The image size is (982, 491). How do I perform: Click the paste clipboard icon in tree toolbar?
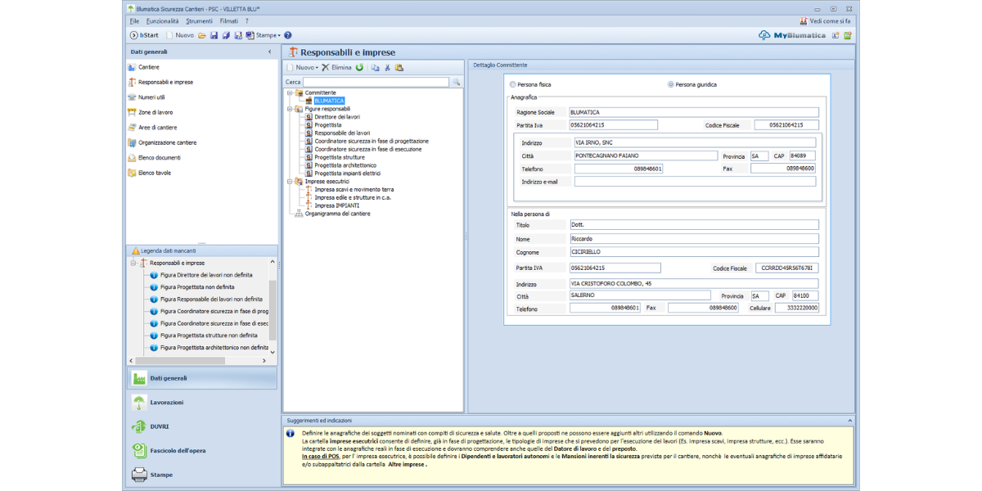point(399,67)
